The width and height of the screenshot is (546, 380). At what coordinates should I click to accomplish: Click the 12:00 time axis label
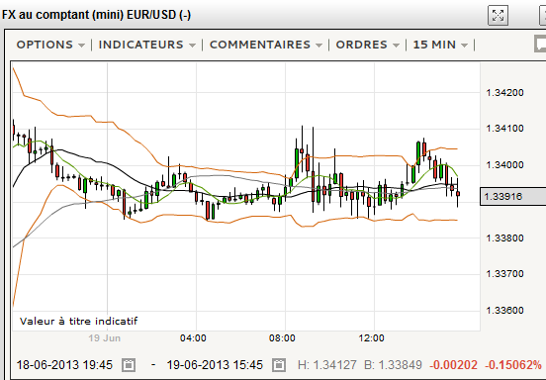click(371, 338)
